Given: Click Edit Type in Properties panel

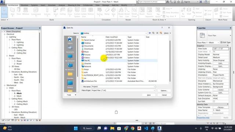Looking at the screenshot, I should 225,43.
